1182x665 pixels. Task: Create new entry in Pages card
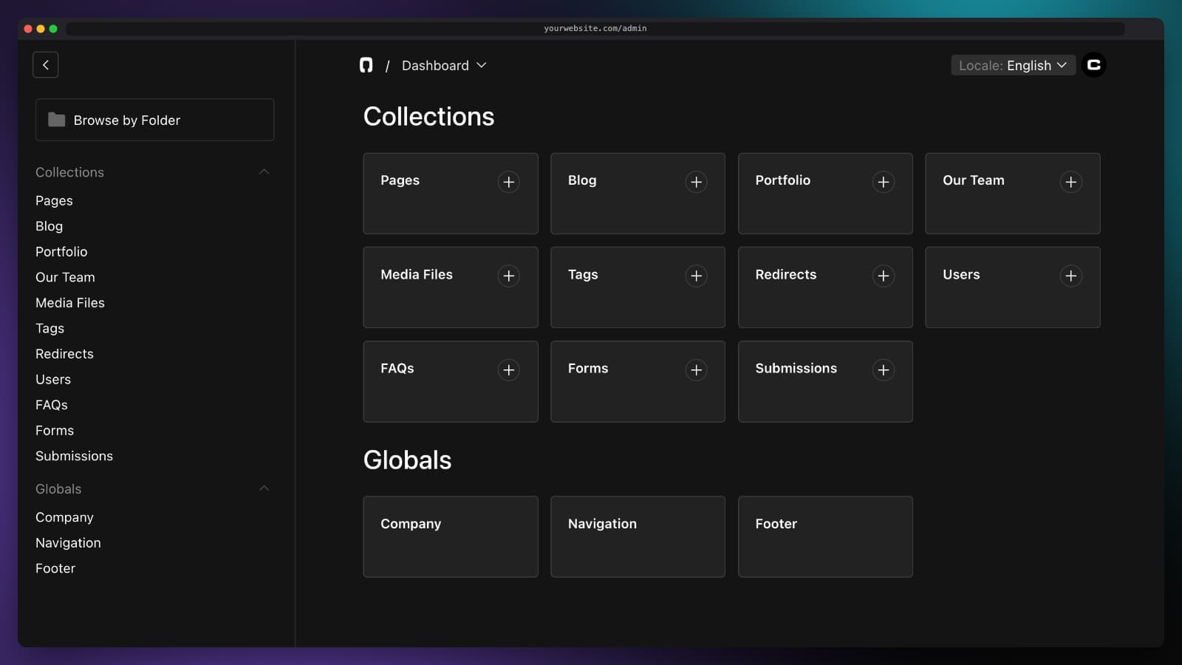(508, 182)
